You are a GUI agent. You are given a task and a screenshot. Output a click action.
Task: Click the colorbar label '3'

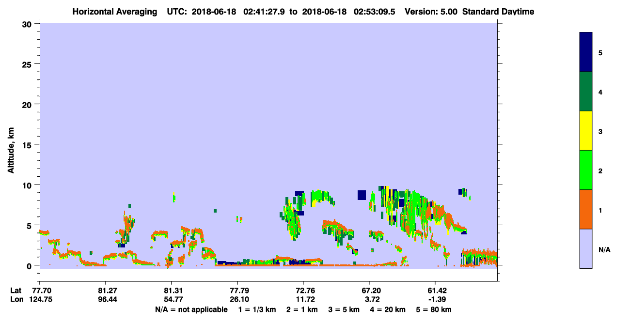coord(600,131)
